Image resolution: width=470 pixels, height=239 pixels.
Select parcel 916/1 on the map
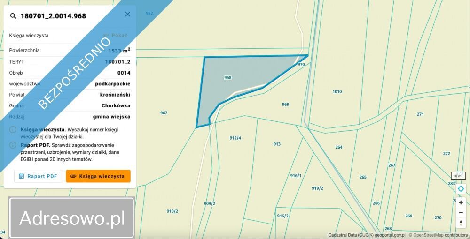pos(296,176)
